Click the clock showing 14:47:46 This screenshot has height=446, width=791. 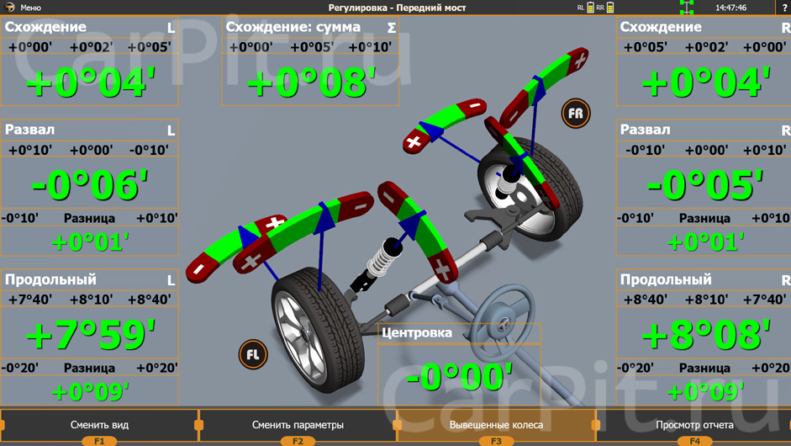[x=730, y=8]
